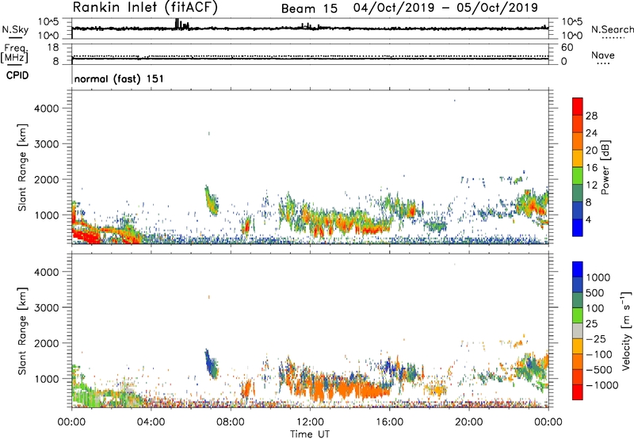Click the '500' velocity colorbar value
This screenshot has height=439, width=634.
pos(597,292)
